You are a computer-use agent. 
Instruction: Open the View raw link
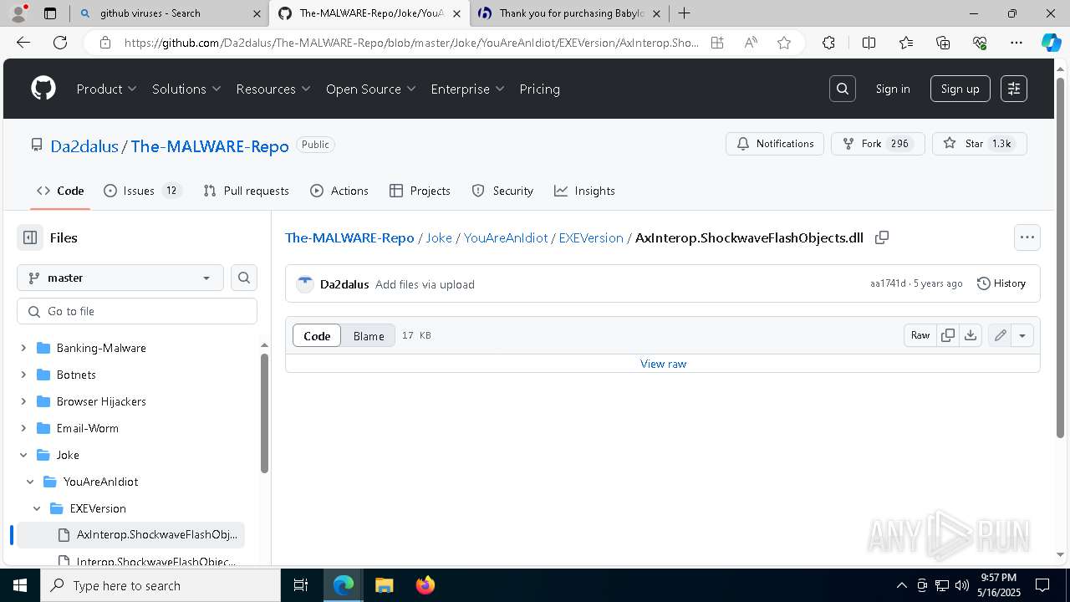click(x=663, y=364)
